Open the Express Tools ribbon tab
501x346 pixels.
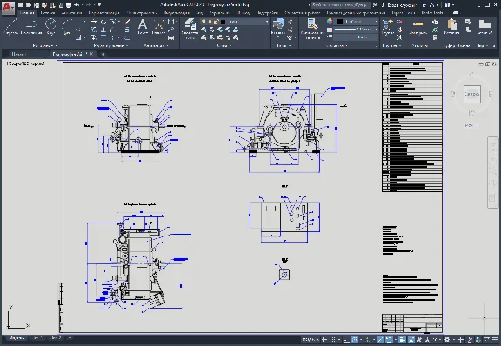tap(404, 13)
